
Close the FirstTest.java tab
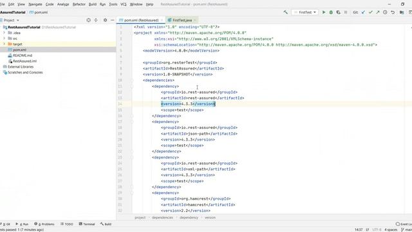coord(195,20)
